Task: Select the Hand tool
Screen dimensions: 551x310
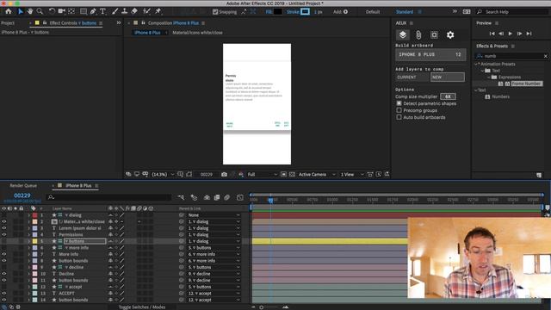Action: tap(30, 11)
